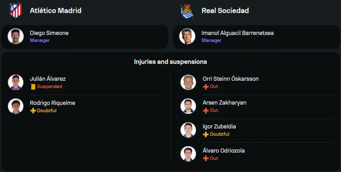Screen dimensions: 341x172
Task: Open Diego Simeone's manager photo
Action: click(16, 36)
